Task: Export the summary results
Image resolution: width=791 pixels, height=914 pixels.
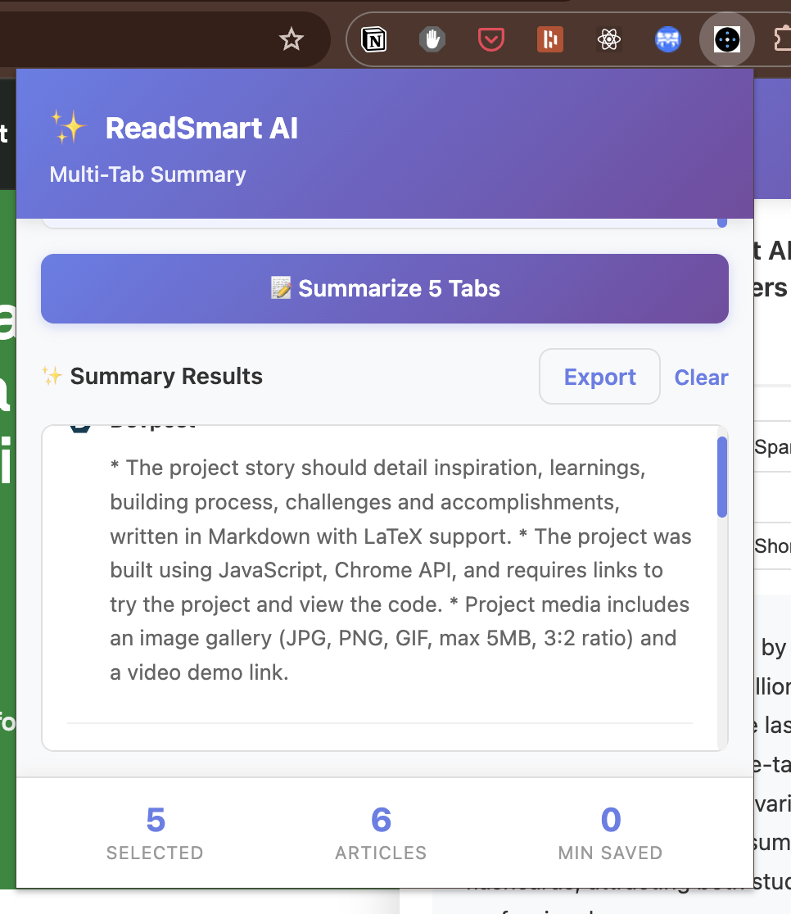Action: coord(600,377)
